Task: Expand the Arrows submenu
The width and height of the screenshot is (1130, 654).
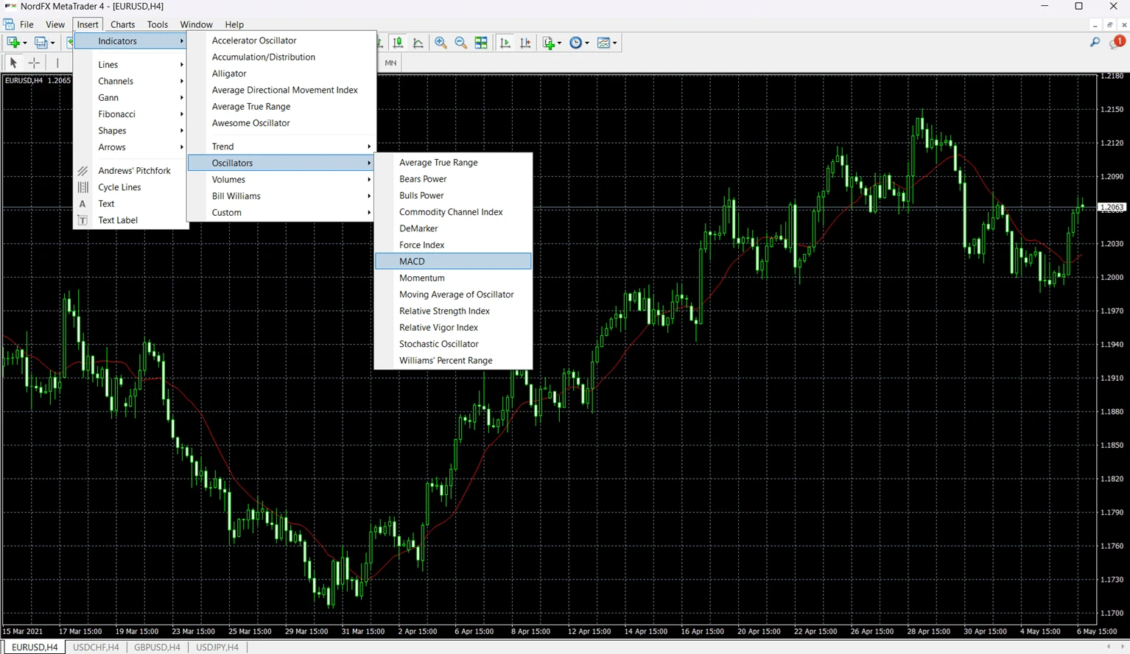Action: (131, 147)
